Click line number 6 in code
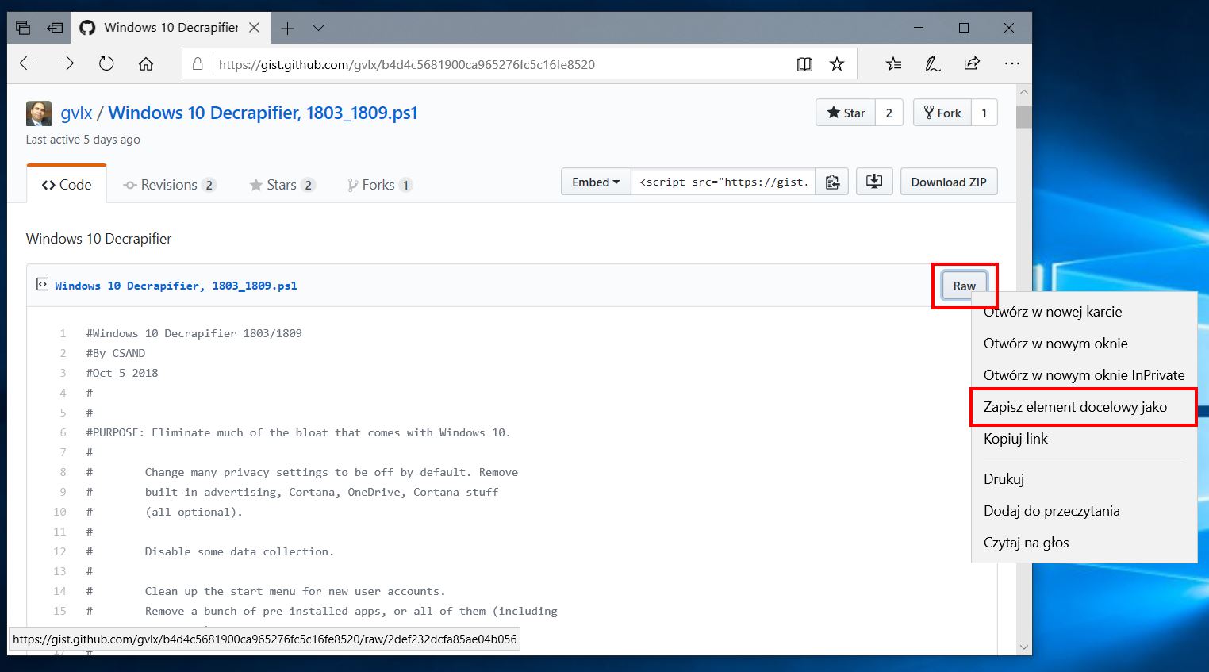1209x672 pixels. point(63,432)
